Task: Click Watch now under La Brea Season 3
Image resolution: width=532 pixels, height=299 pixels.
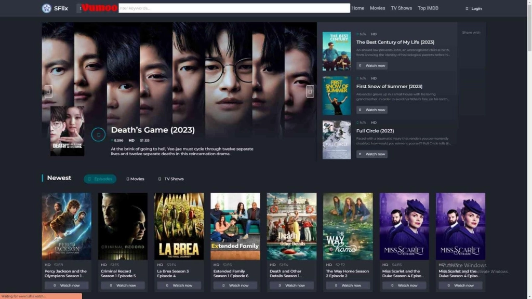Action: (179, 286)
